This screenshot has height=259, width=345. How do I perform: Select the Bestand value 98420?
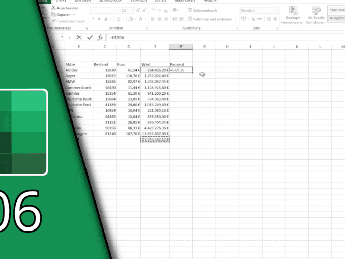(x=104, y=88)
